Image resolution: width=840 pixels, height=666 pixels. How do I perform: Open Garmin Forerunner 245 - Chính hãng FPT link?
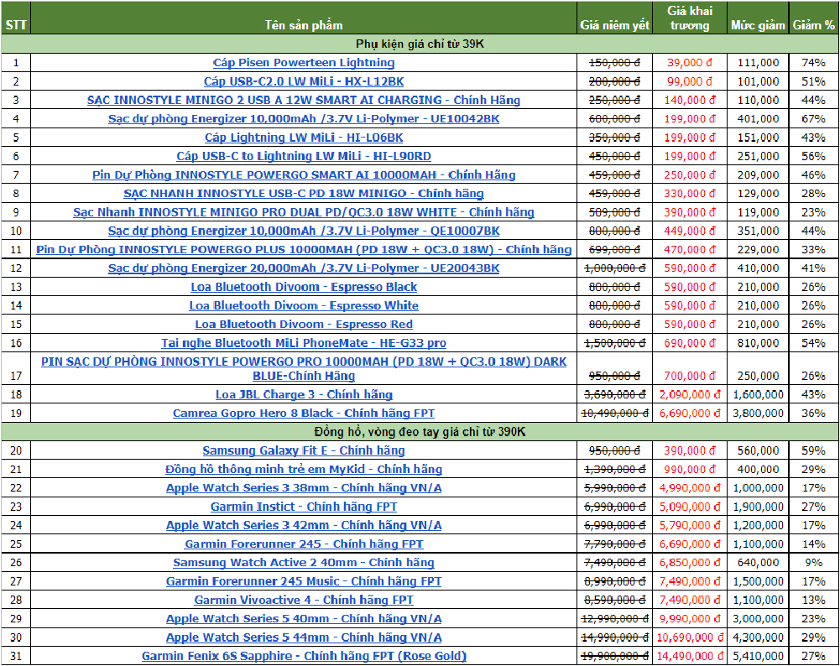304,544
